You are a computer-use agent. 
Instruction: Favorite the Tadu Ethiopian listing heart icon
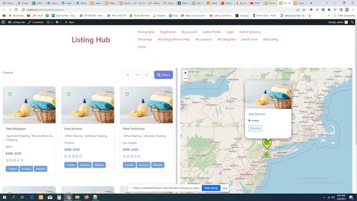pyautogui.click(x=10, y=94)
